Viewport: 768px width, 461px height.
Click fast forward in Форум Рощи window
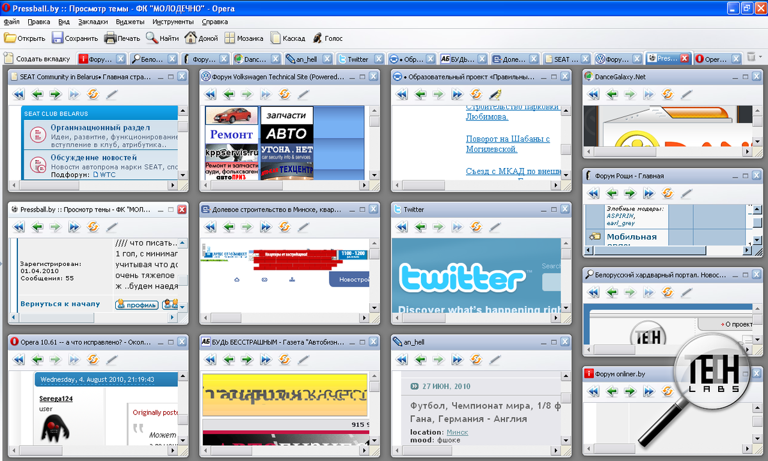[x=649, y=192]
